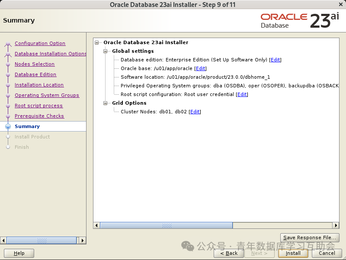Return to Database Edition step
This screenshot has width=346, height=260.
coord(35,74)
